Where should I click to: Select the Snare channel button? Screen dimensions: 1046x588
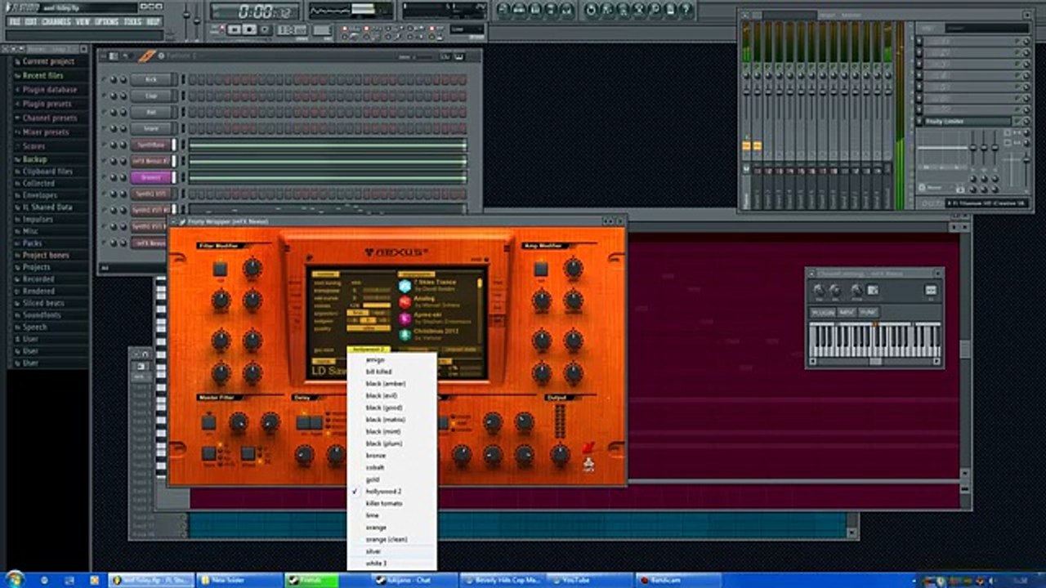[153, 129]
